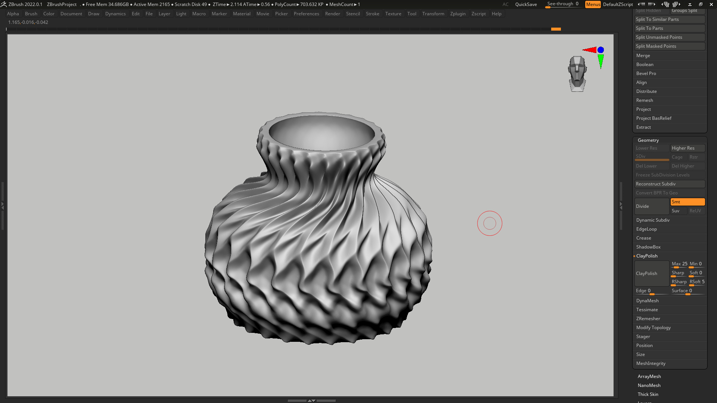
Task: Toggle the Menus button off
Action: [593, 4]
